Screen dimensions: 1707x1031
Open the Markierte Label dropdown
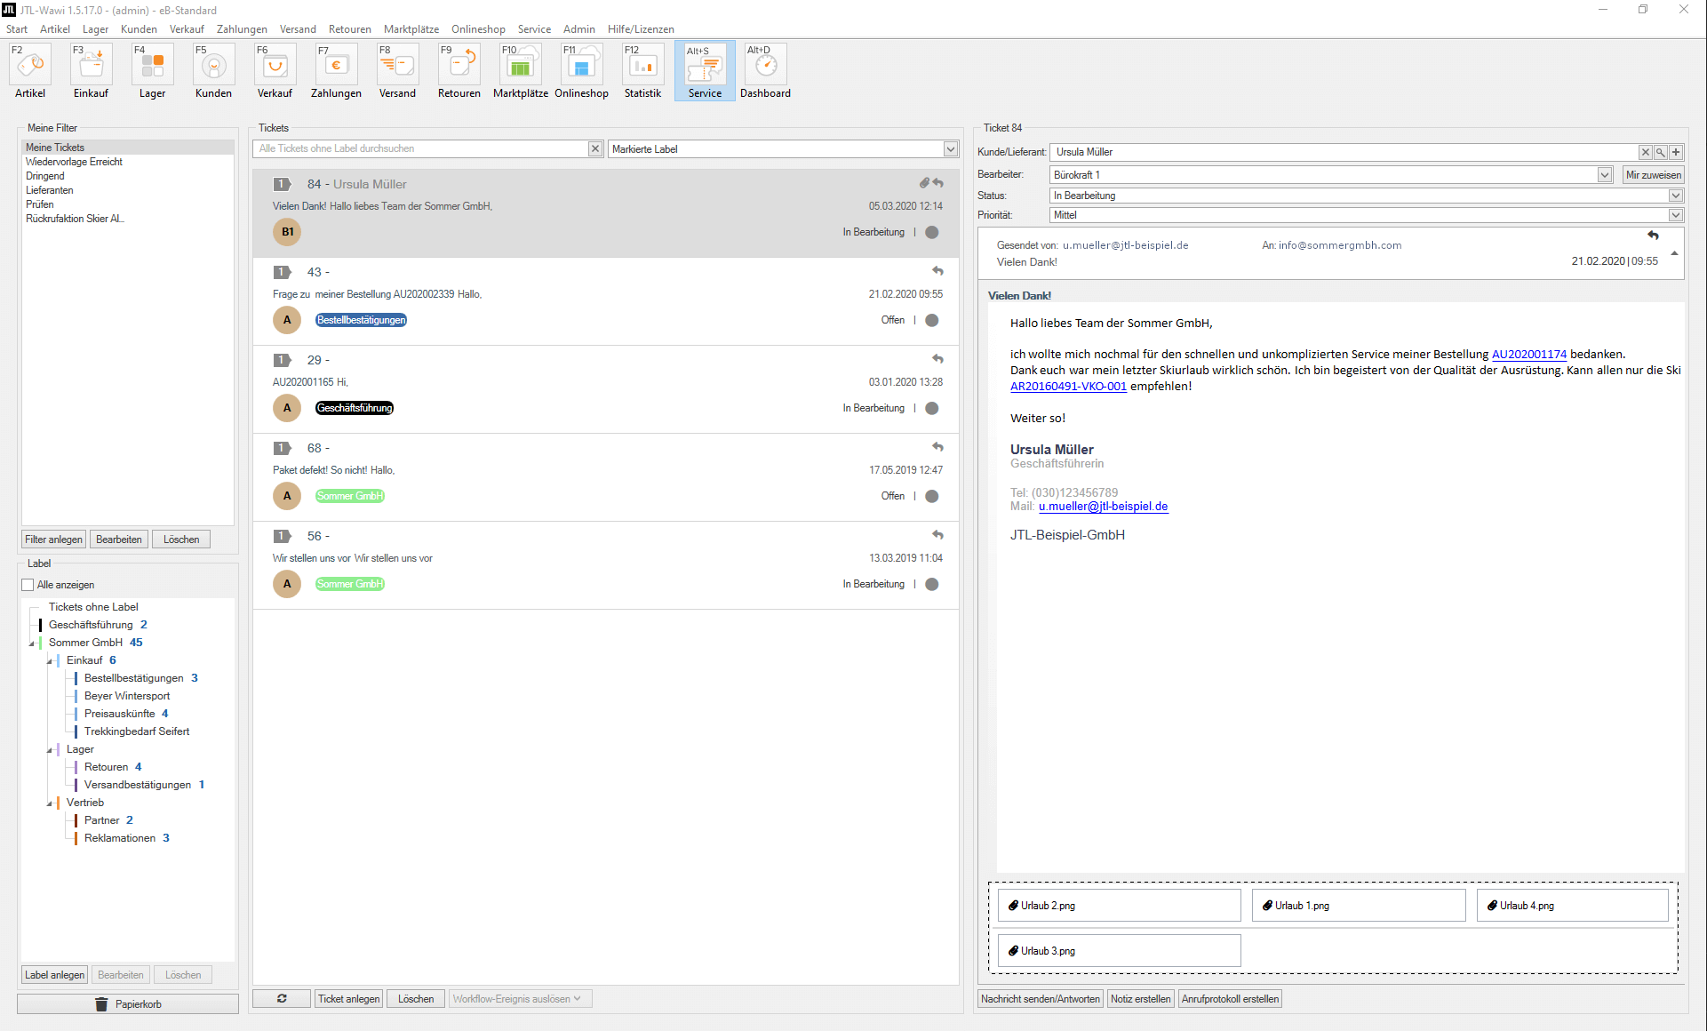[x=950, y=148]
